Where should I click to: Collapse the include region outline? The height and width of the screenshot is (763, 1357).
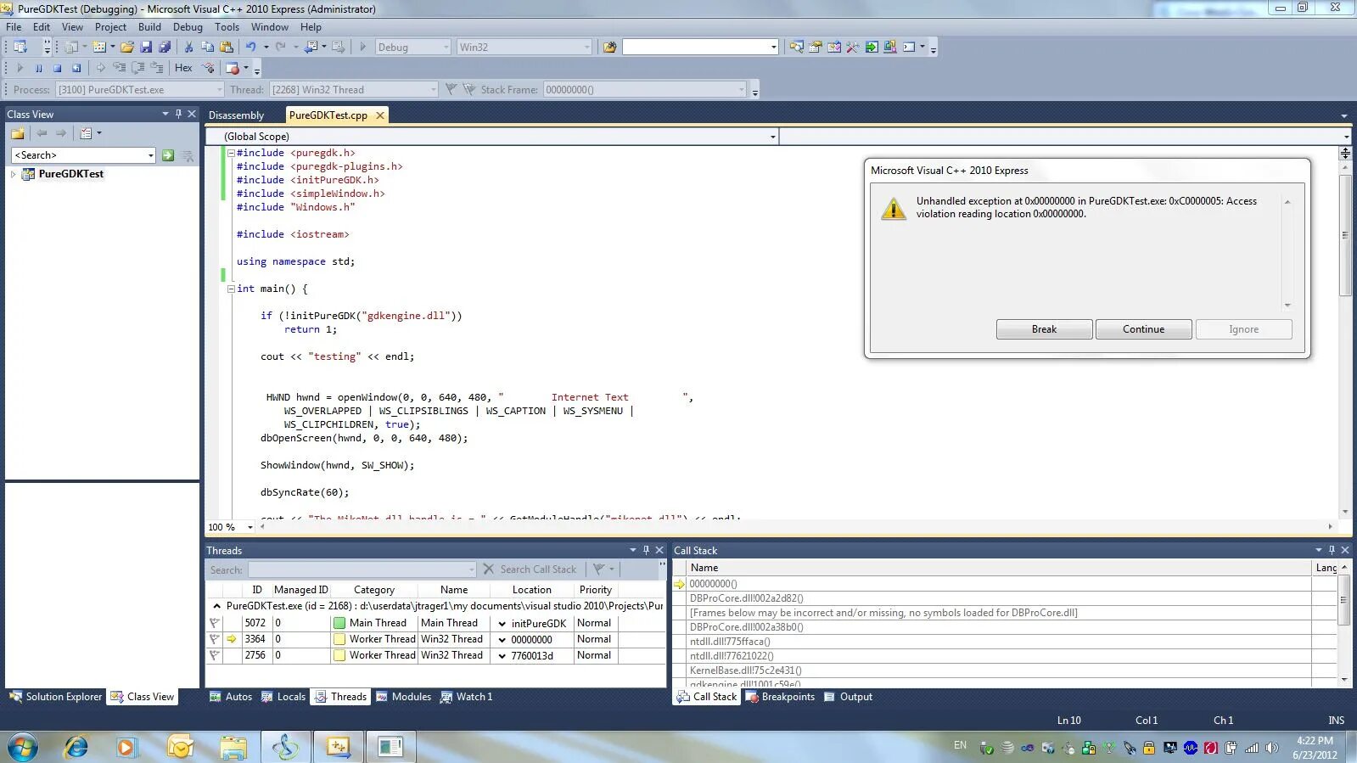click(x=230, y=153)
